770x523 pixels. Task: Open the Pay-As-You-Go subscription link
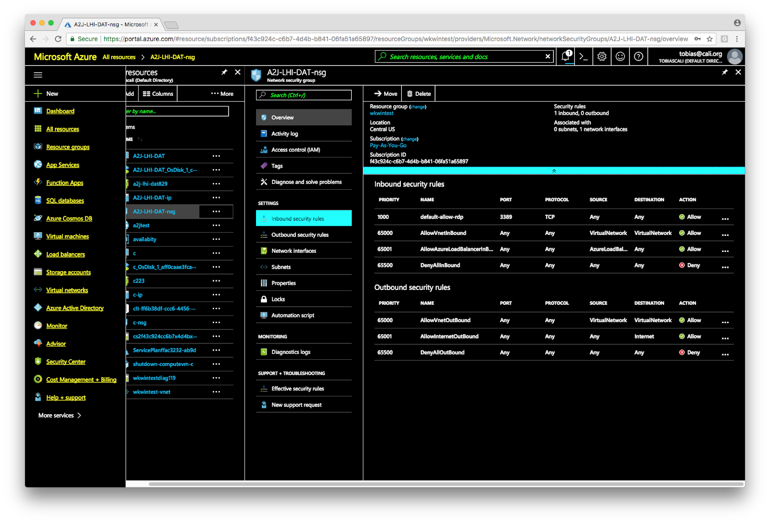coord(388,145)
